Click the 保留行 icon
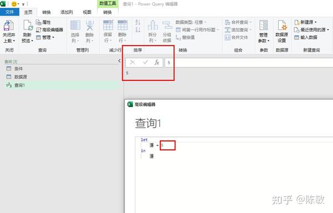Viewport: 333px width, 213px height. [108, 26]
